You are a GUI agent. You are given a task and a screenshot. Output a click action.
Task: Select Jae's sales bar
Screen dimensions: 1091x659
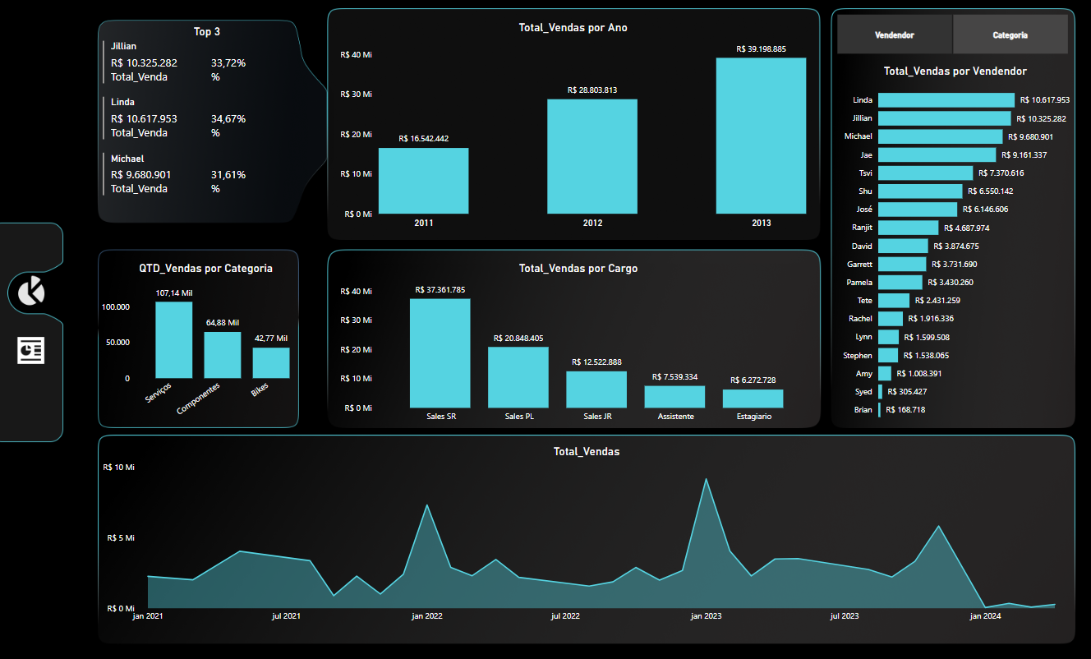(x=937, y=154)
